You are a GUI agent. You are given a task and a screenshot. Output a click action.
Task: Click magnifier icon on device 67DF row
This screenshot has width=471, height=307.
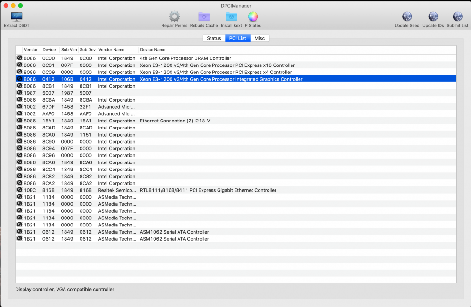(x=19, y=106)
